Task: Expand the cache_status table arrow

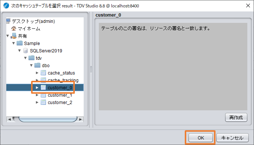Action: click(x=37, y=73)
